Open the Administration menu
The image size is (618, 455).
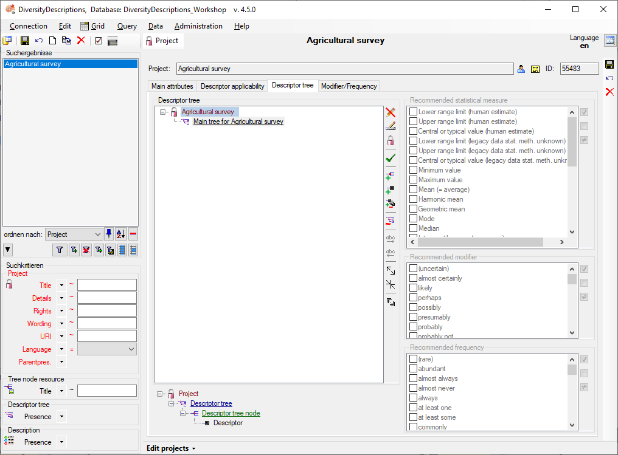click(198, 26)
